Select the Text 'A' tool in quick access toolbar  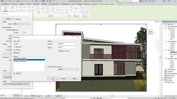tap(33, 1)
